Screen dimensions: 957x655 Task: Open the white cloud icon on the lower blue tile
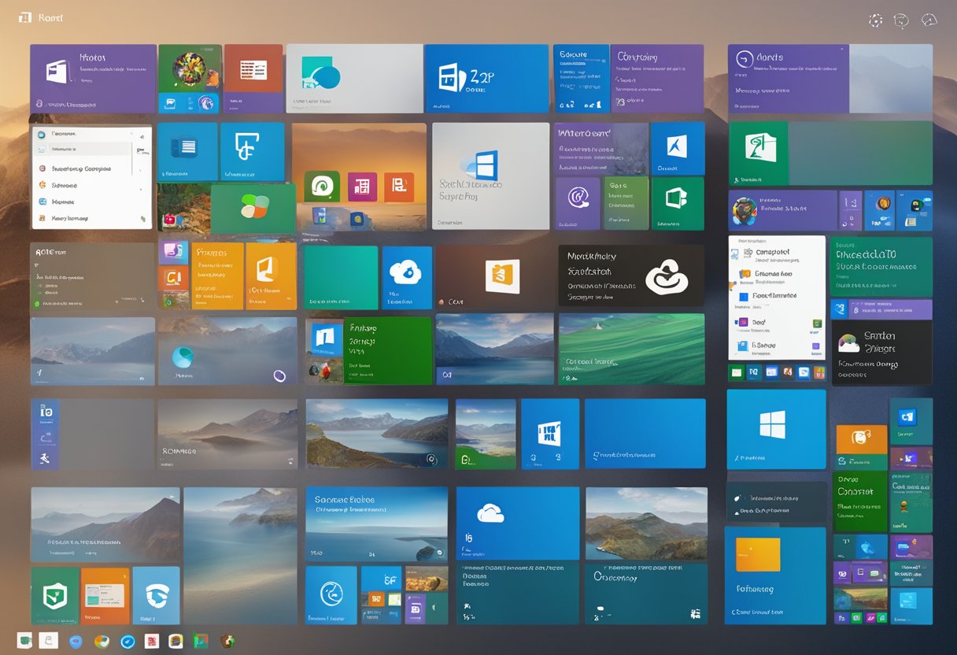point(491,514)
